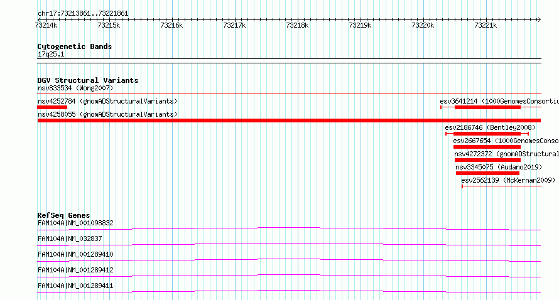Click the esv3641214 red variant bar

[x=487, y=107]
